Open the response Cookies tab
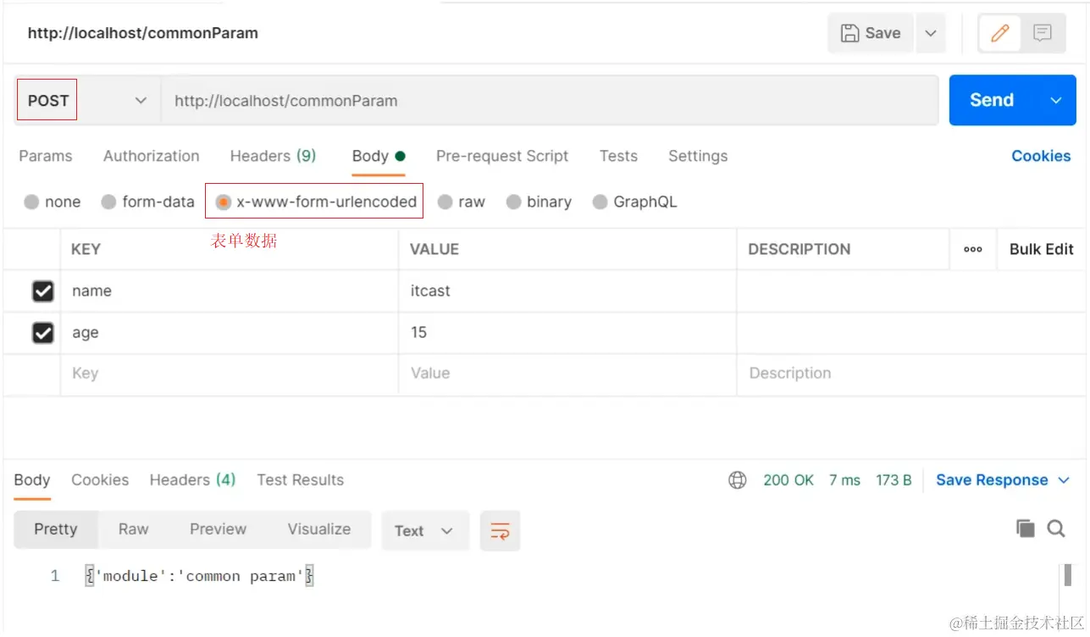The height and width of the screenshot is (637, 1090). [x=100, y=480]
